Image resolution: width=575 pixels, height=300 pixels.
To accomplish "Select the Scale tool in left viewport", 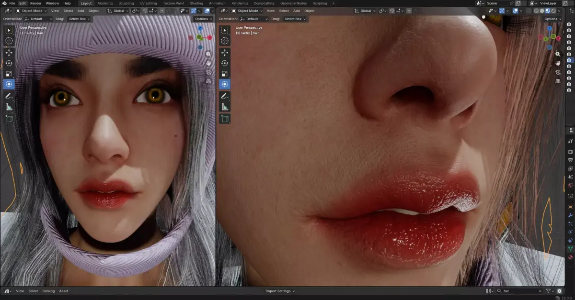I will (x=9, y=74).
